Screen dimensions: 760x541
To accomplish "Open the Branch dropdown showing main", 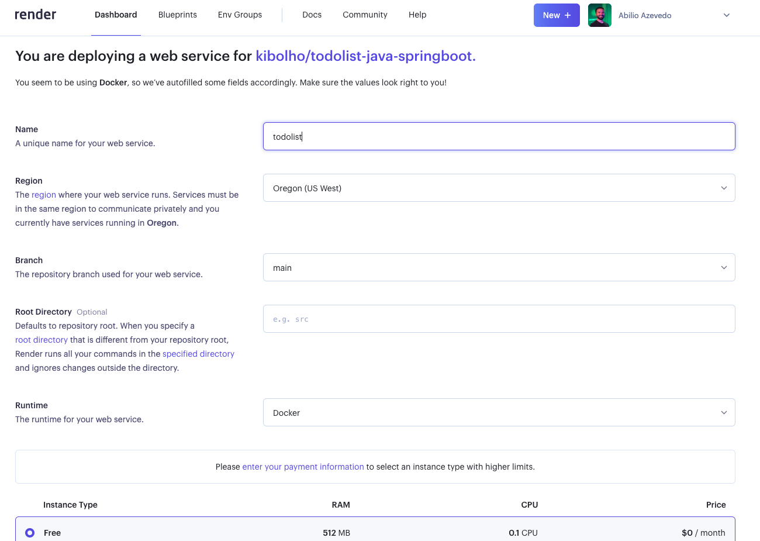I will point(499,267).
